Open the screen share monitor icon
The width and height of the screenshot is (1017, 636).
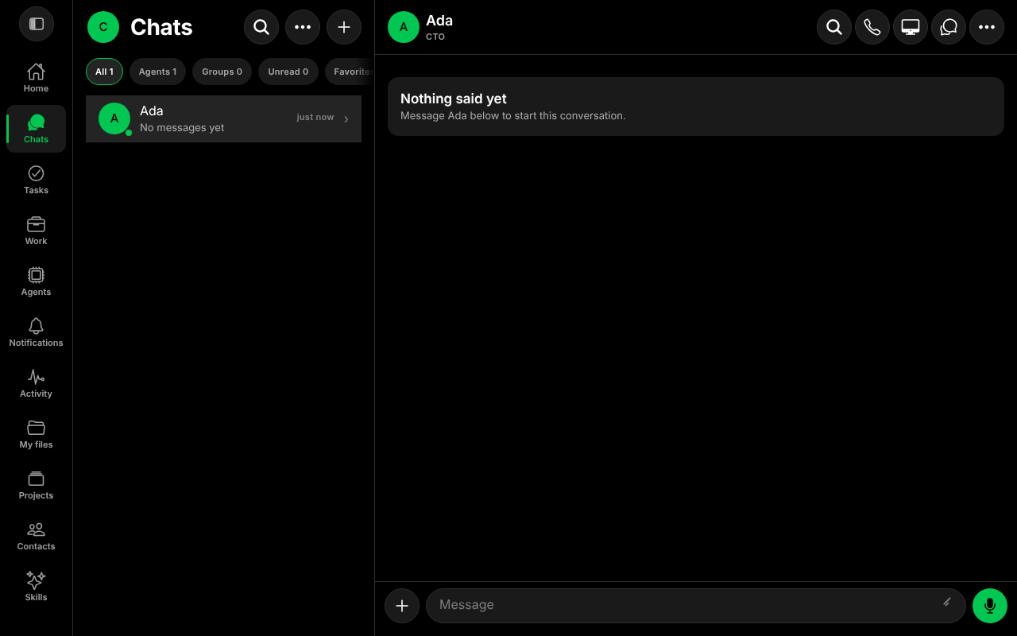[911, 27]
